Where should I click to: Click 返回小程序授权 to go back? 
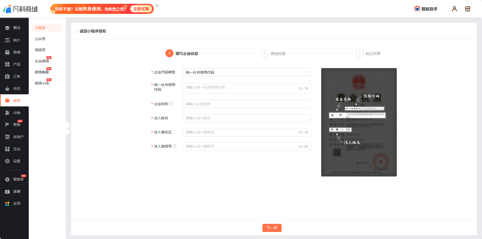click(x=93, y=31)
